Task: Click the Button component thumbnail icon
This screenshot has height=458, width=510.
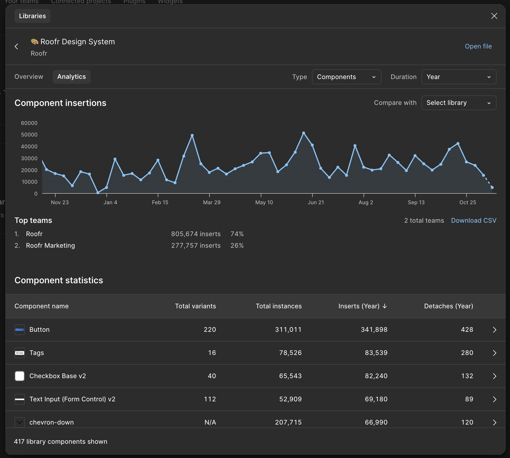Action: click(x=19, y=330)
